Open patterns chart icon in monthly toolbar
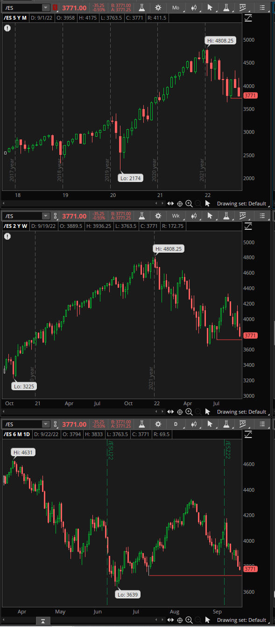Viewport: 275px width, 627px height. coord(242,7)
